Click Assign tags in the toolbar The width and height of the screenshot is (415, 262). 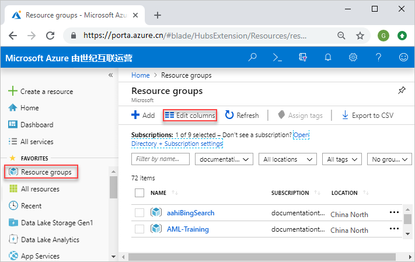tap(300, 116)
